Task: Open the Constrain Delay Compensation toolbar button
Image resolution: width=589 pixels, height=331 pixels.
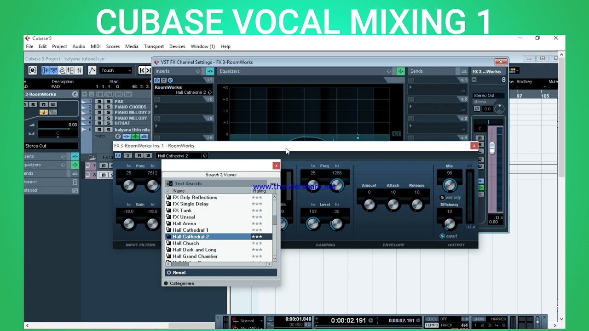Action: [x=33, y=70]
